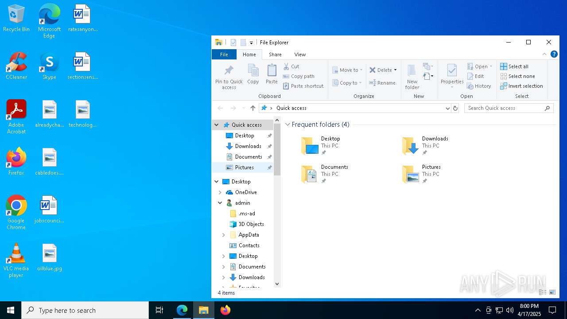Unpin Desktop via its pin icon in navigation pane
Image resolution: width=567 pixels, height=319 pixels.
pyautogui.click(x=269, y=136)
